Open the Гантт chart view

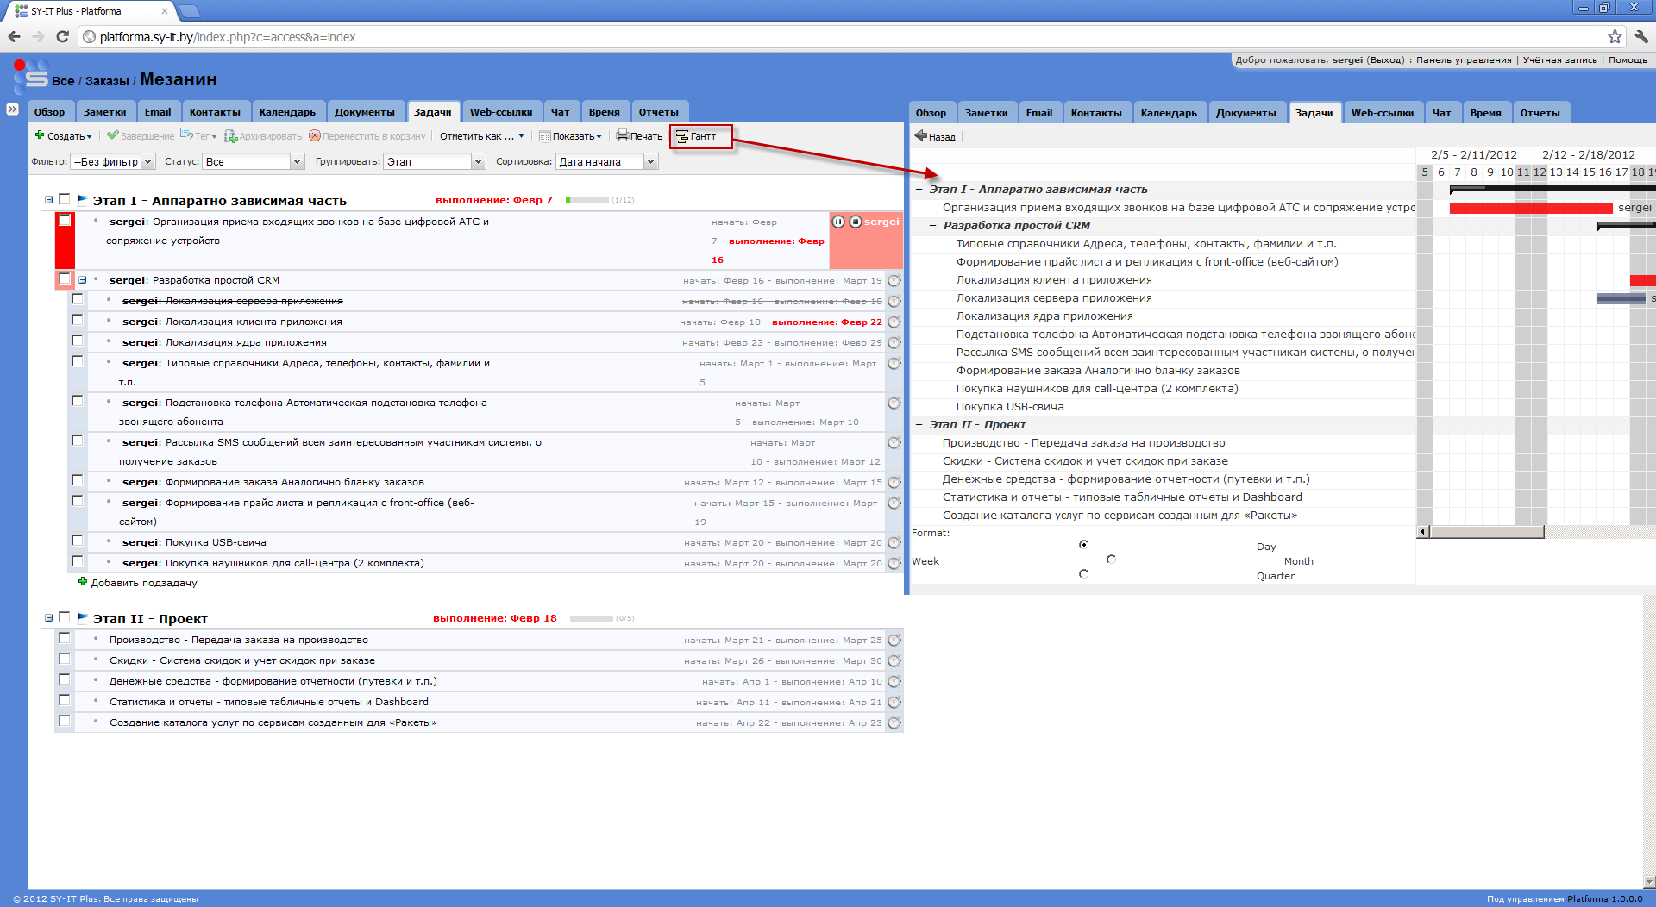click(700, 136)
